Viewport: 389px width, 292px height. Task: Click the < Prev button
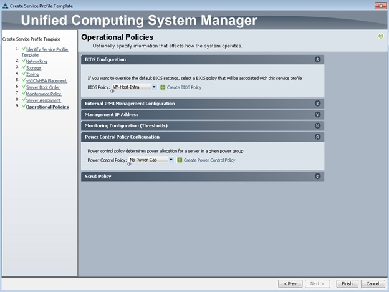[x=291, y=283]
